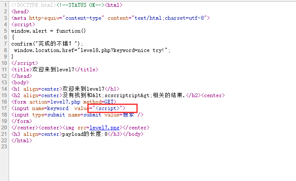Click the form action=level7.php attribute
The image size is (296, 181).
coord(55,102)
